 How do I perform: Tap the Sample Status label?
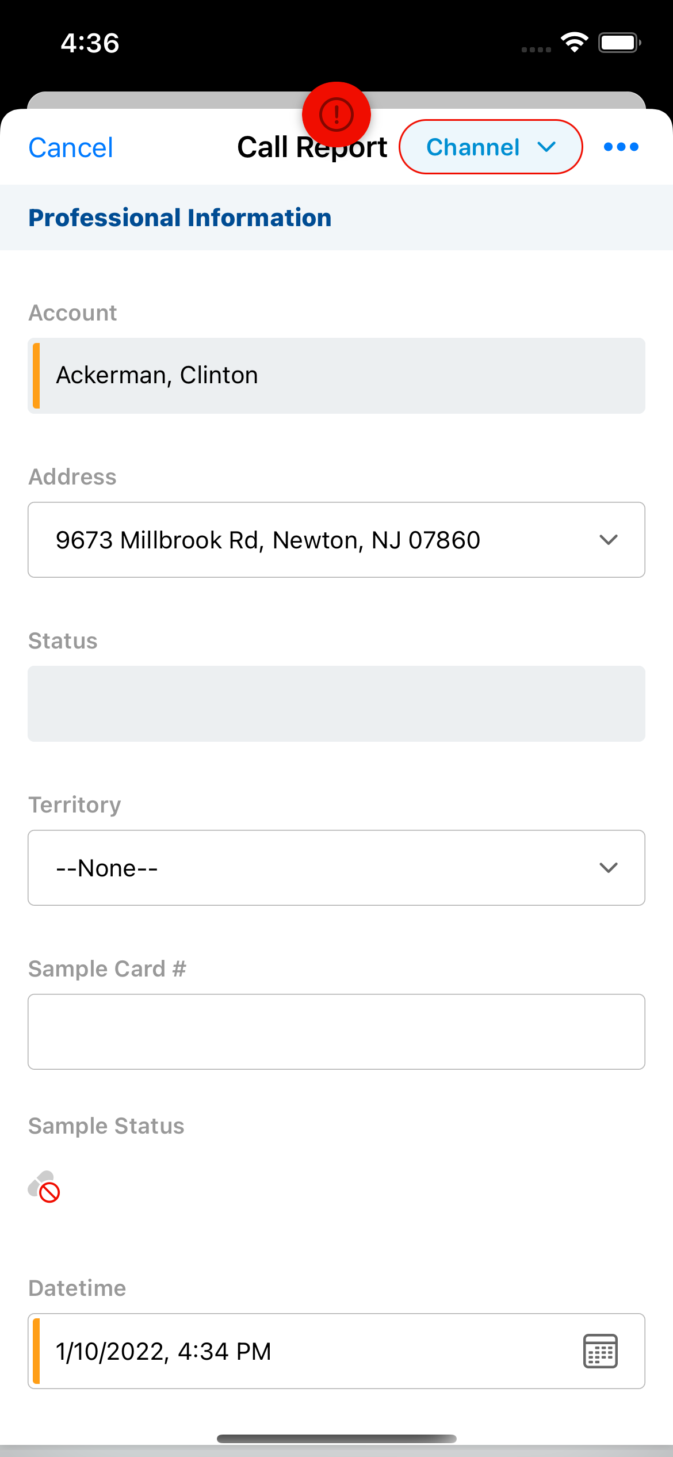click(106, 1126)
